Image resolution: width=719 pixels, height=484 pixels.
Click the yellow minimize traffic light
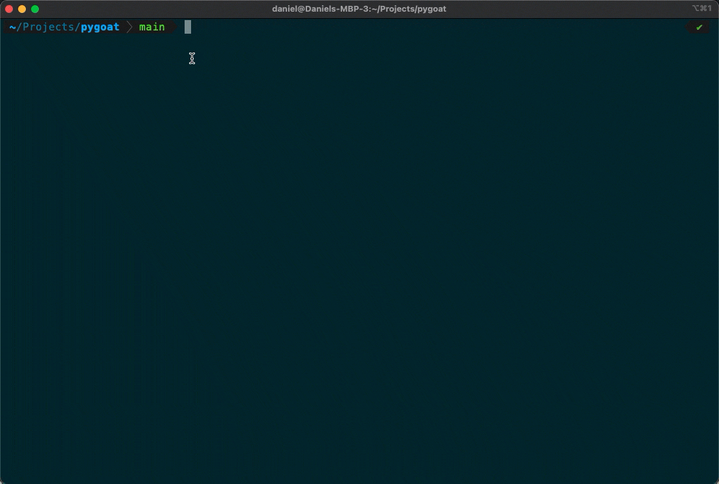click(x=21, y=9)
